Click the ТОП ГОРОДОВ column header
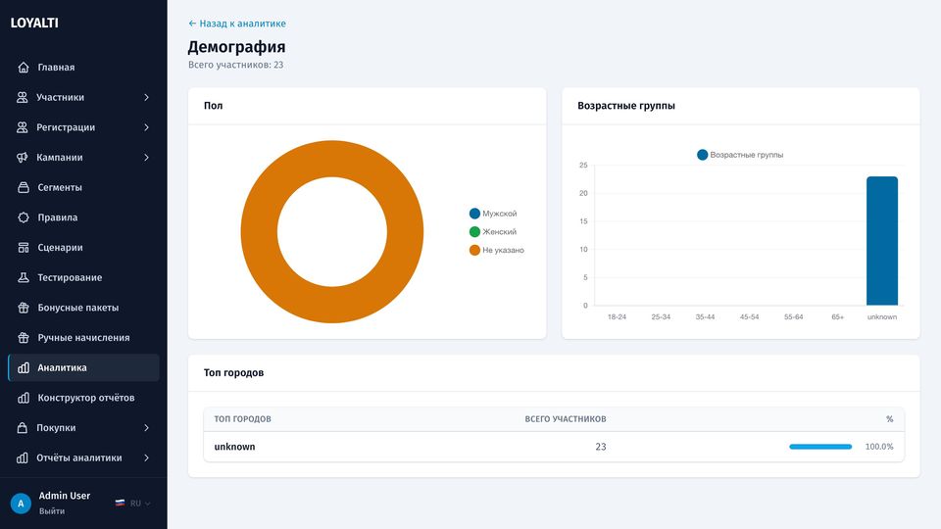This screenshot has height=529, width=941. point(242,418)
